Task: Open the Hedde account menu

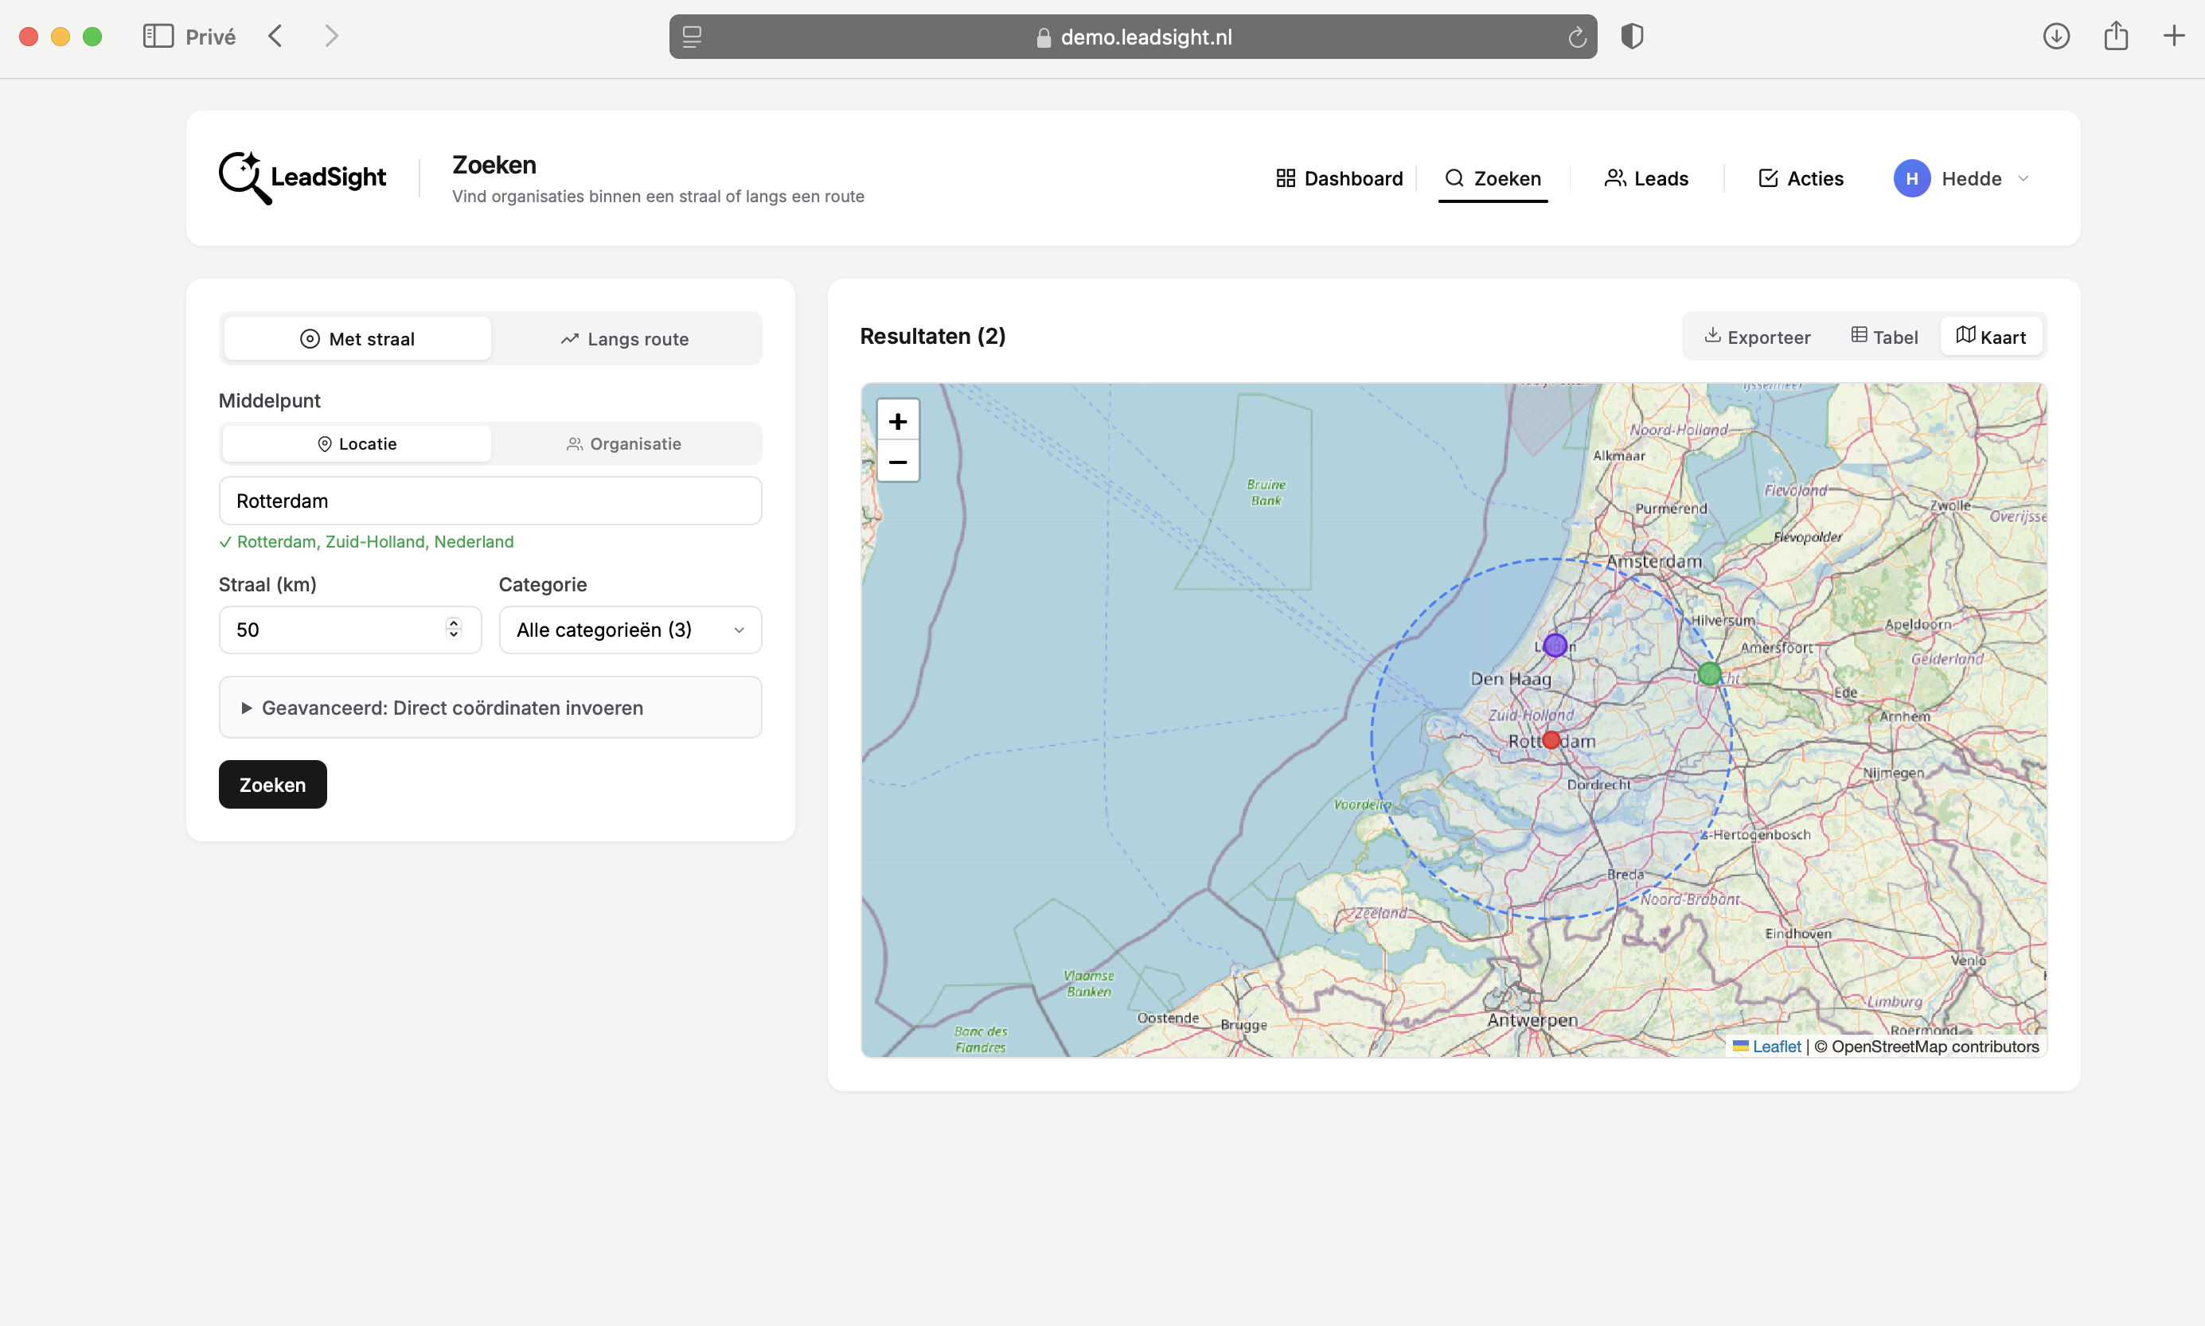Action: 1962,177
